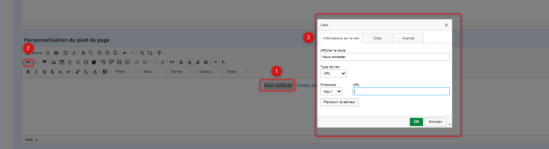Click the Parcourir le serveur button

(339, 102)
